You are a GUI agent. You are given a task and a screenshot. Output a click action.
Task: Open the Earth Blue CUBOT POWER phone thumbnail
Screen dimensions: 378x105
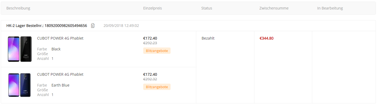[x=20, y=85]
